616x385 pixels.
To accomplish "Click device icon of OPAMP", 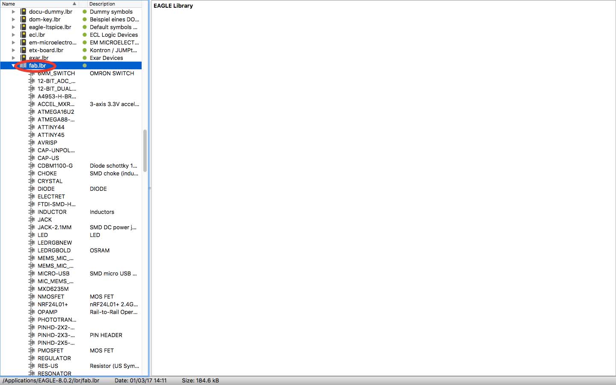I will [x=32, y=312].
